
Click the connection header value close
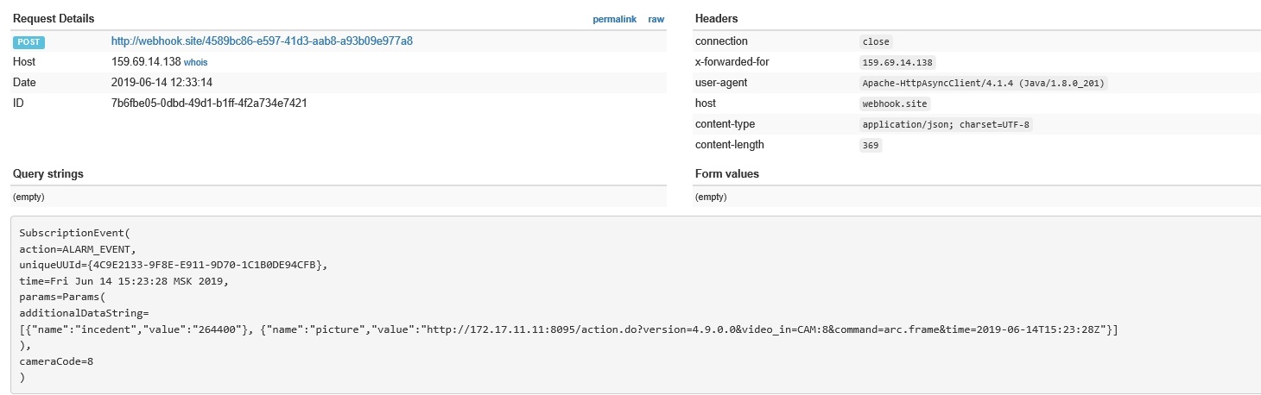pyautogui.click(x=876, y=41)
